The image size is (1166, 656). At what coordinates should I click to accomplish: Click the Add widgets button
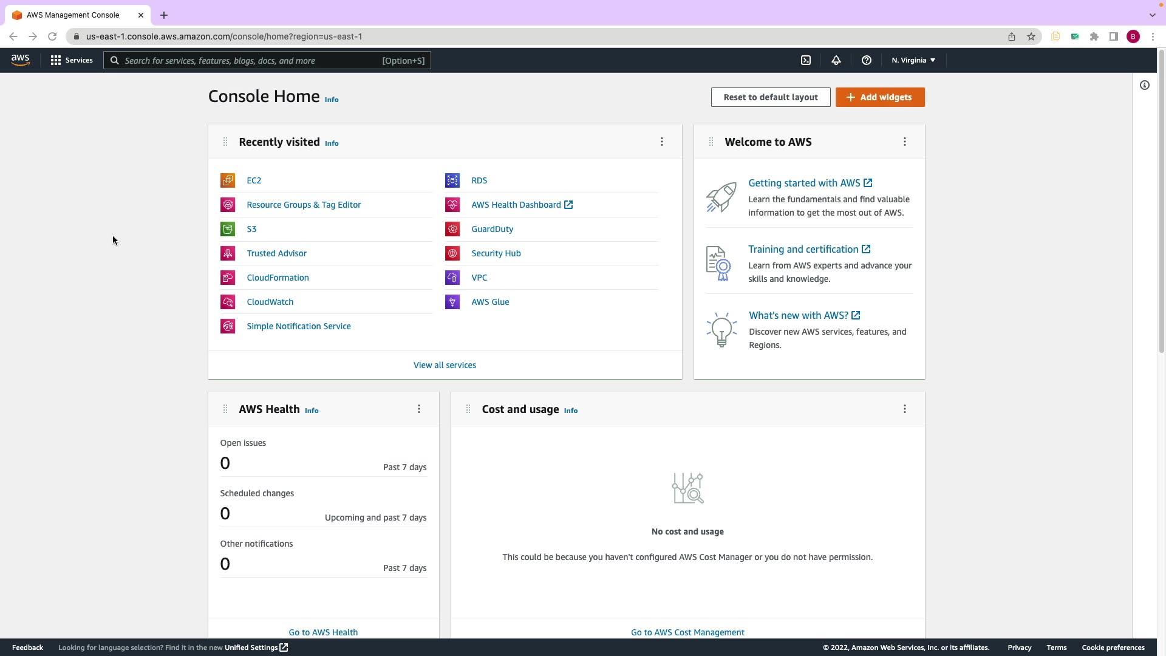coord(880,97)
